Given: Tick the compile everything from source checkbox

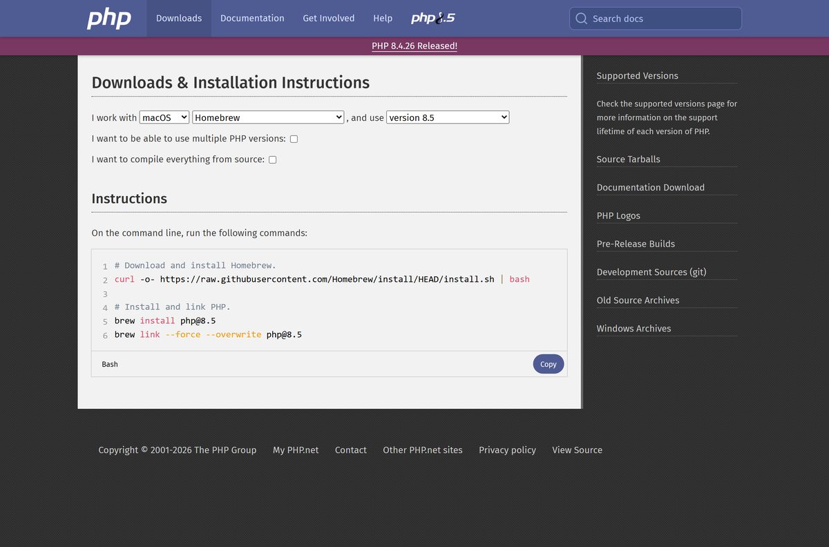Looking at the screenshot, I should click(x=272, y=160).
